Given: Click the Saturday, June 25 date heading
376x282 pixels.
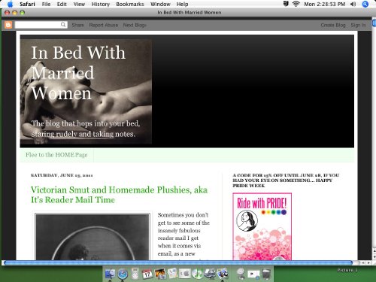Looking at the screenshot, I should coord(62,175).
